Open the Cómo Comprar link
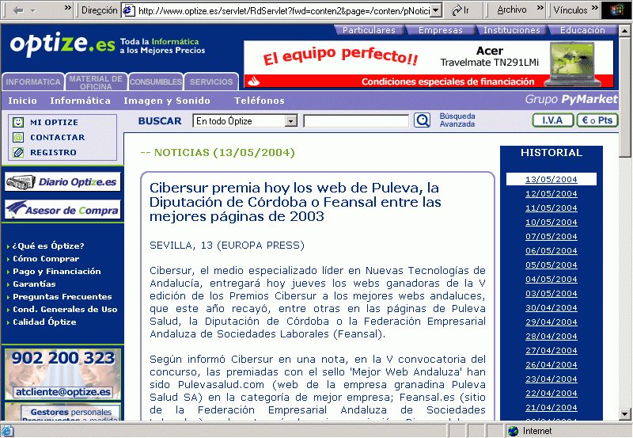 (46, 258)
